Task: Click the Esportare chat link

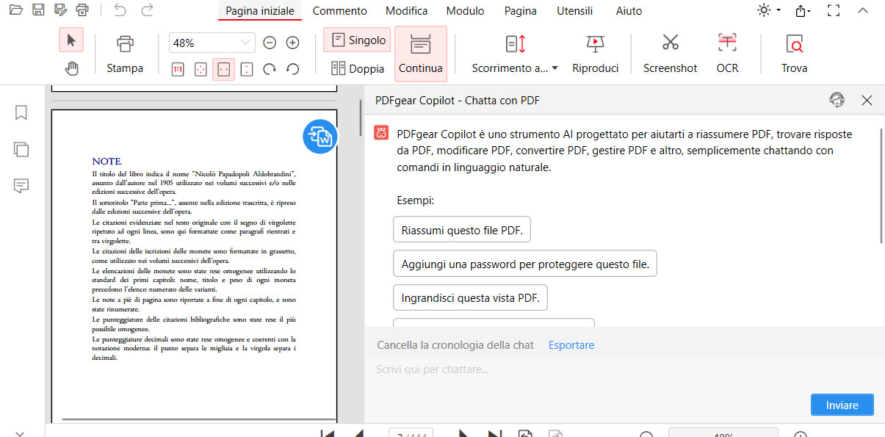Action: pos(571,344)
